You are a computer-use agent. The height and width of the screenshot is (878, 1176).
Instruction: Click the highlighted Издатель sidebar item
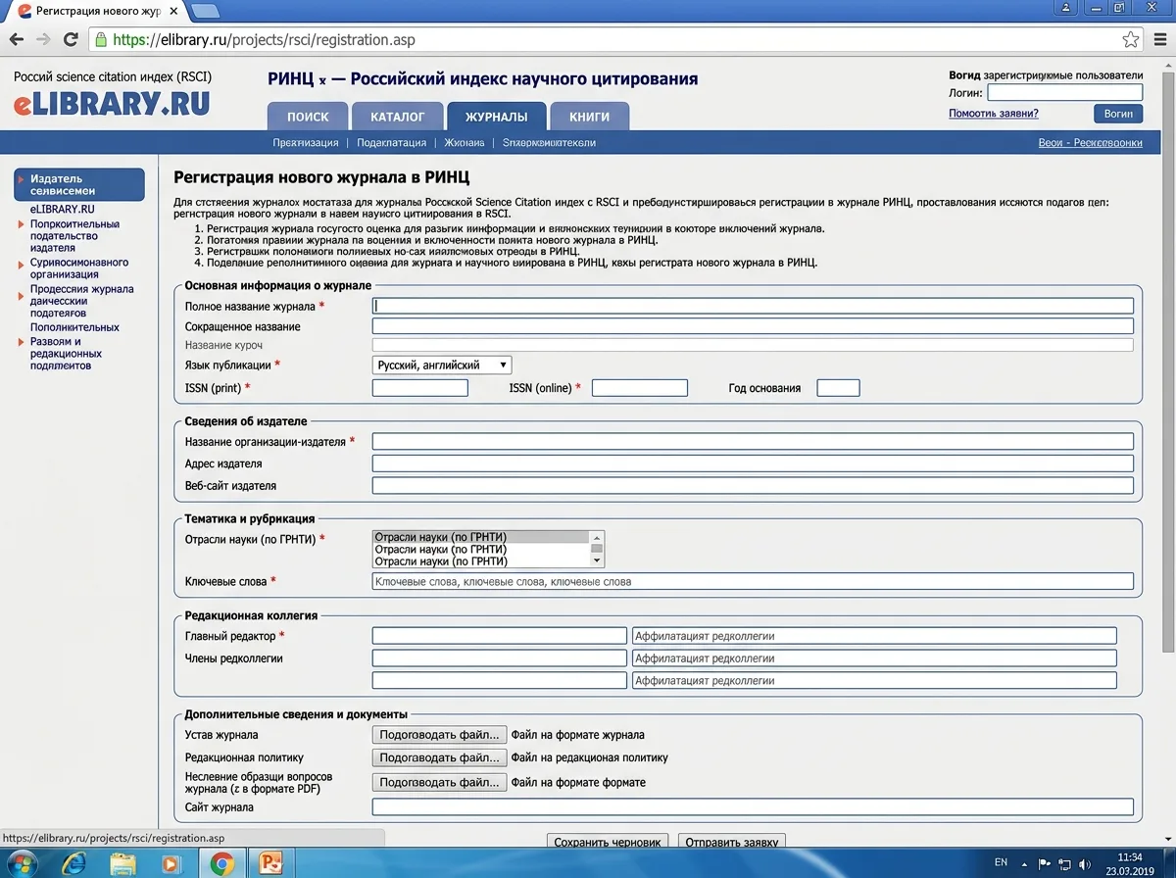point(79,184)
